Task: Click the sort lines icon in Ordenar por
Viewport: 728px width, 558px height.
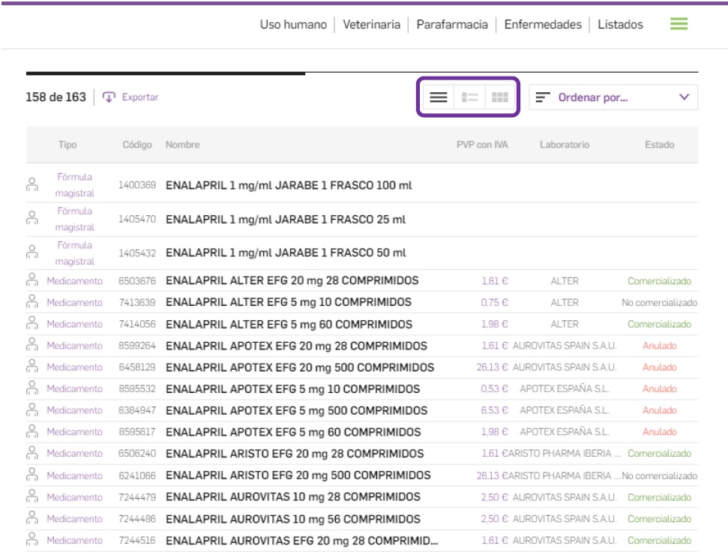Action: point(544,97)
